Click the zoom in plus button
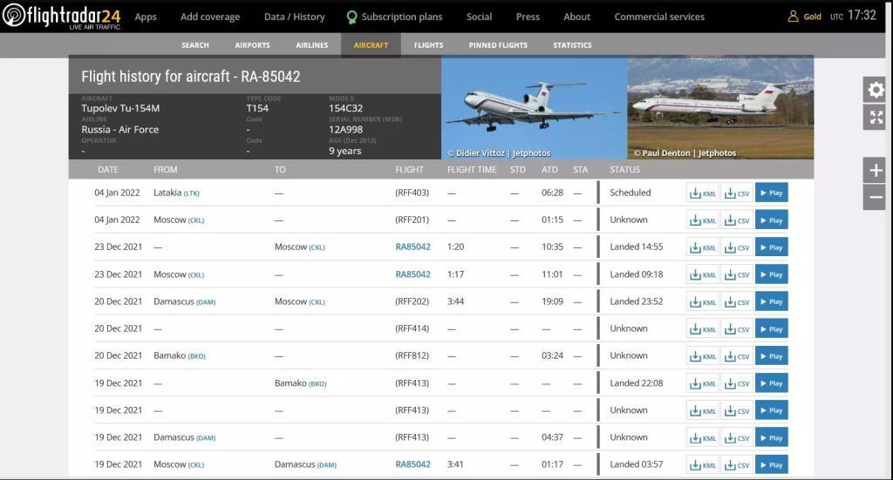893x480 pixels. (875, 171)
